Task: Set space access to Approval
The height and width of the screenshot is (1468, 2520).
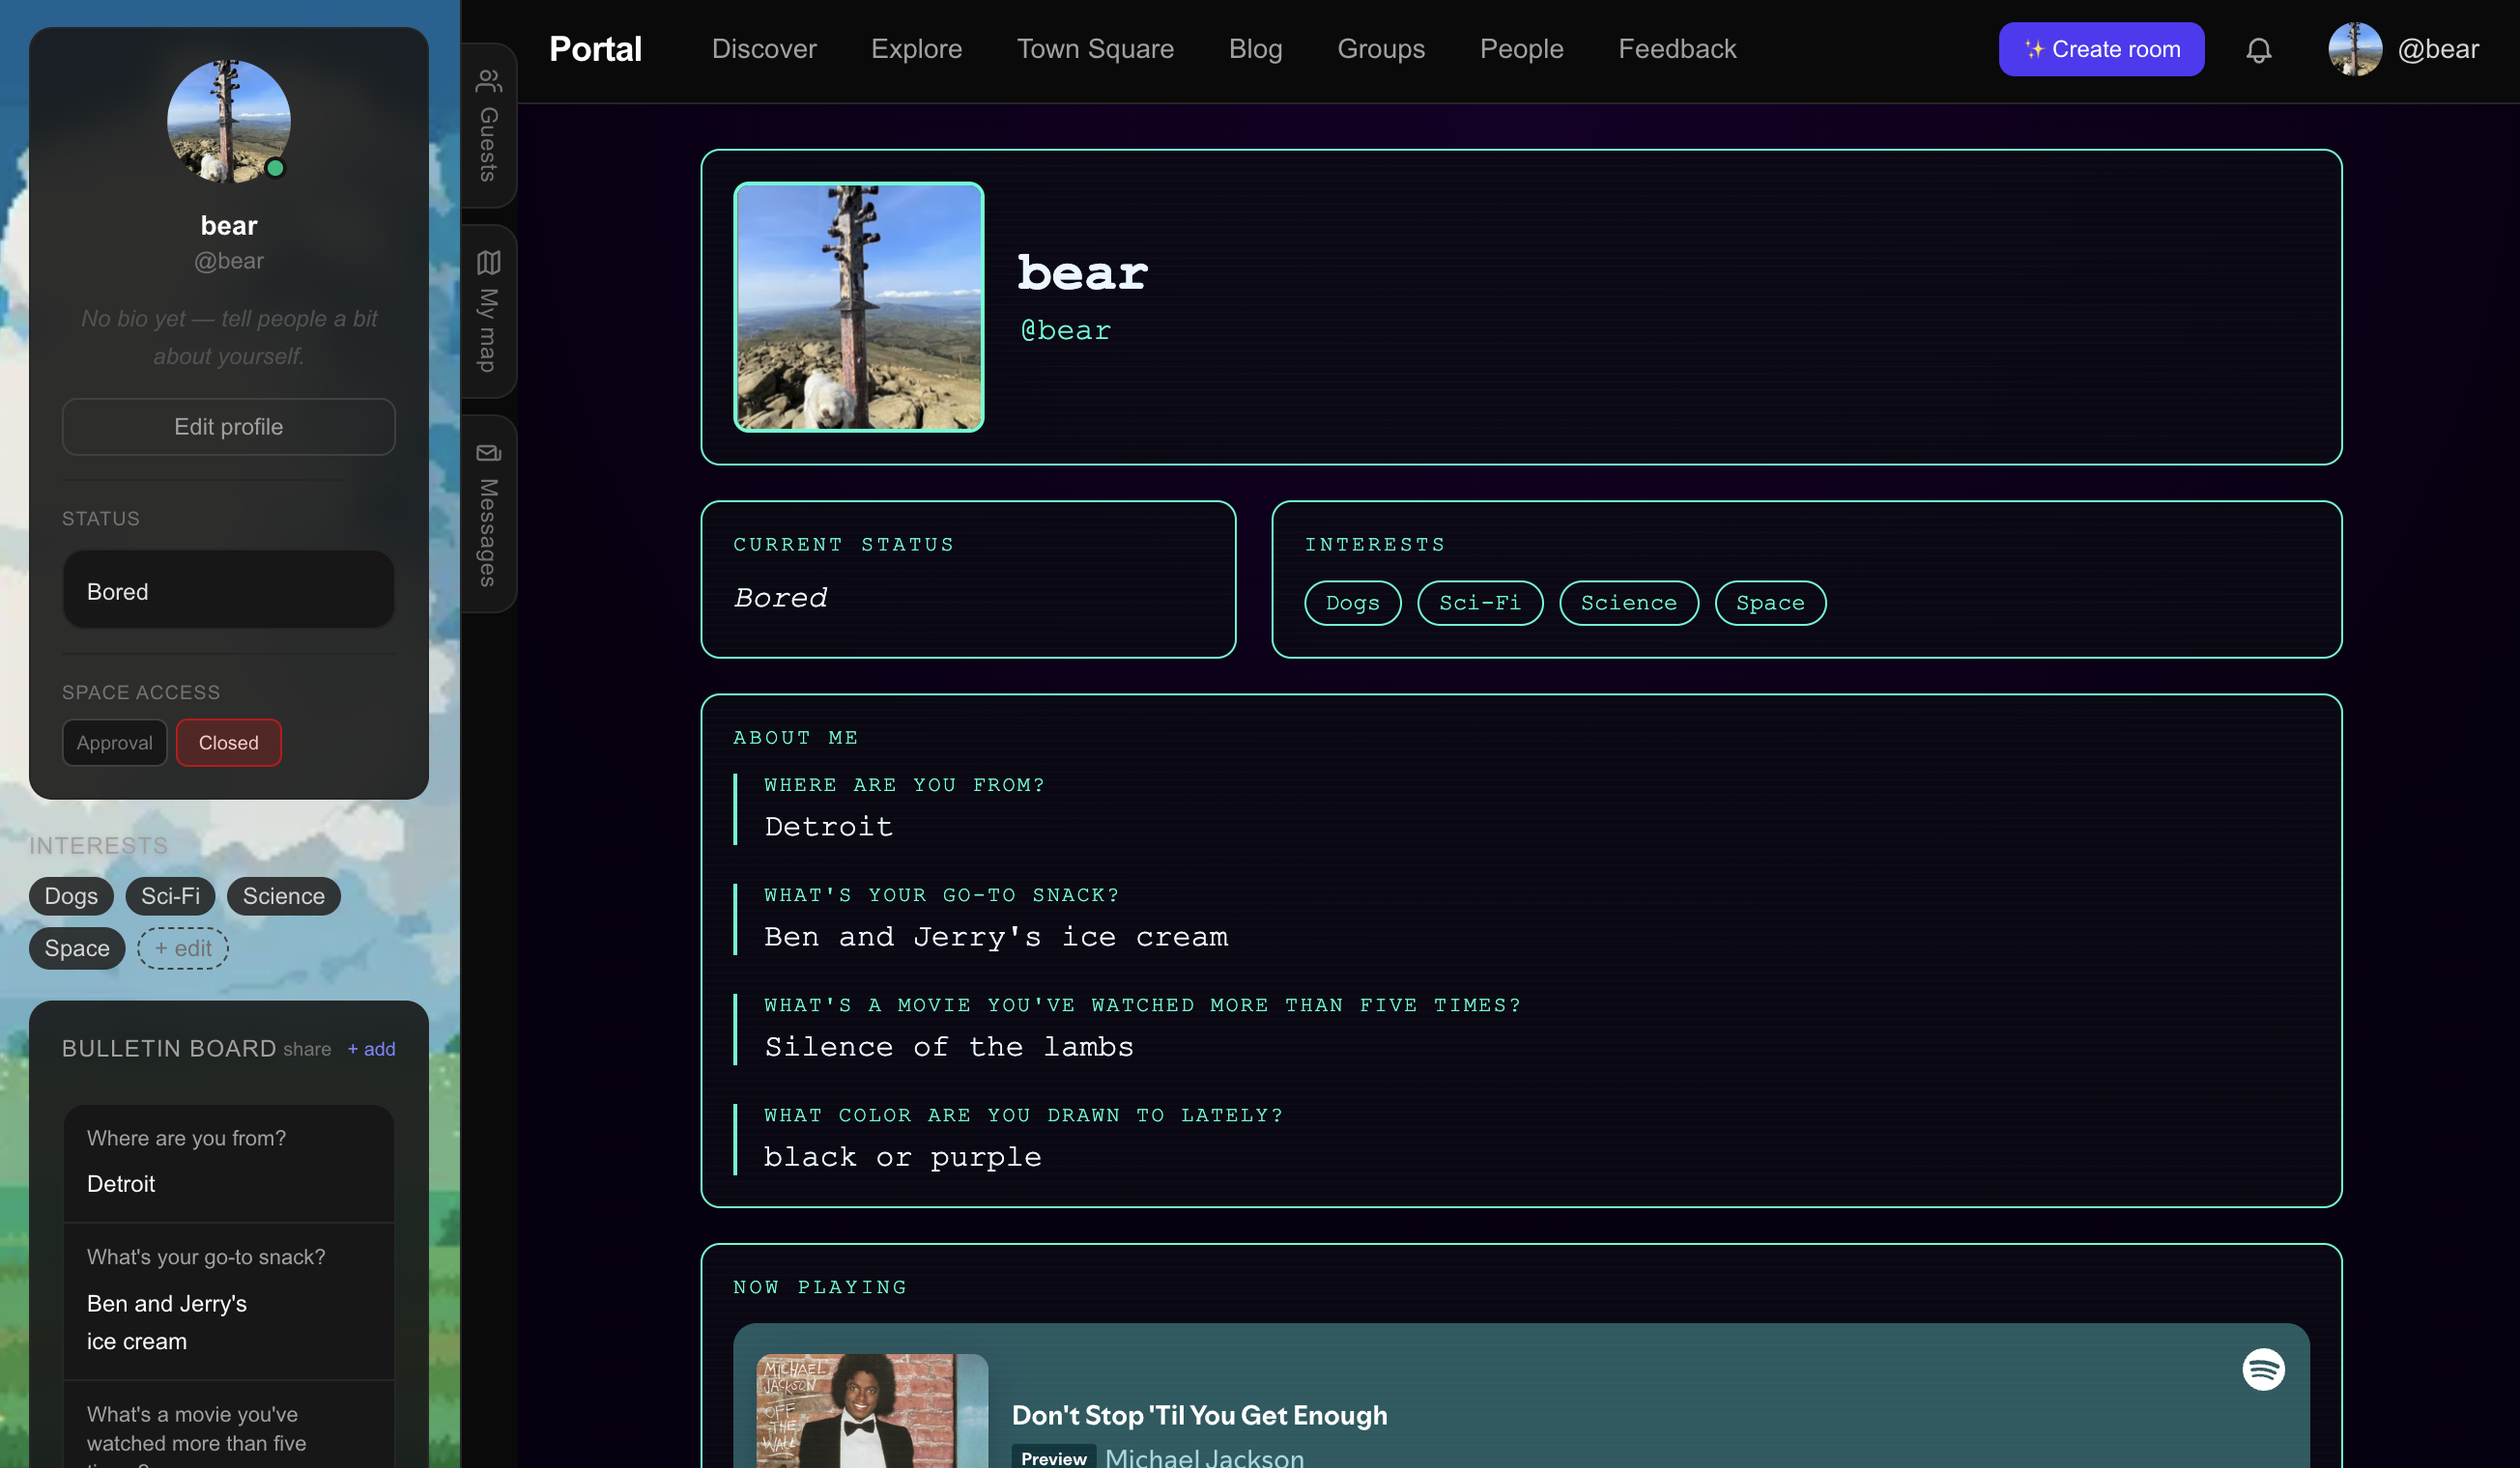Action: pos(114,743)
